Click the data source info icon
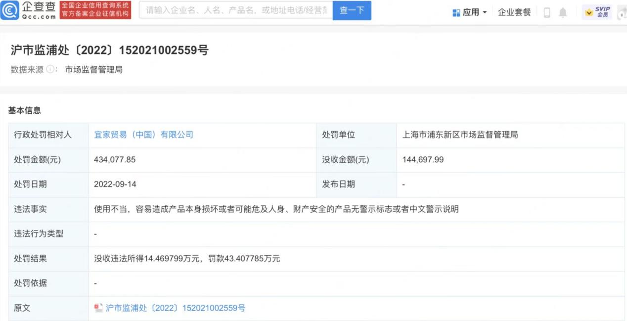This screenshot has height=321, width=627. [50, 70]
